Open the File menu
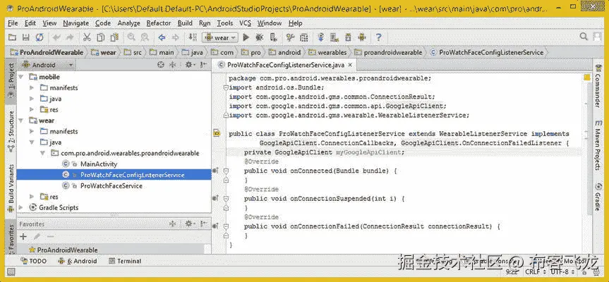The image size is (609, 282). [13, 23]
